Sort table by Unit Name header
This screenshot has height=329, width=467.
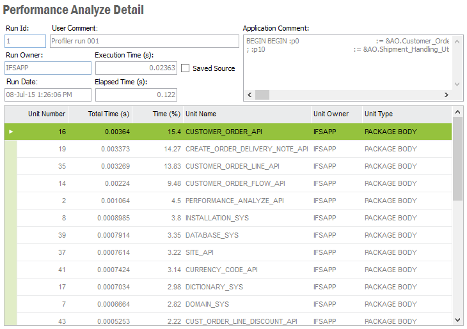[201, 114]
